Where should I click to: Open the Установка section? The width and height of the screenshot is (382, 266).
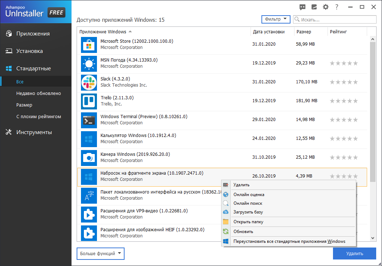click(36, 51)
